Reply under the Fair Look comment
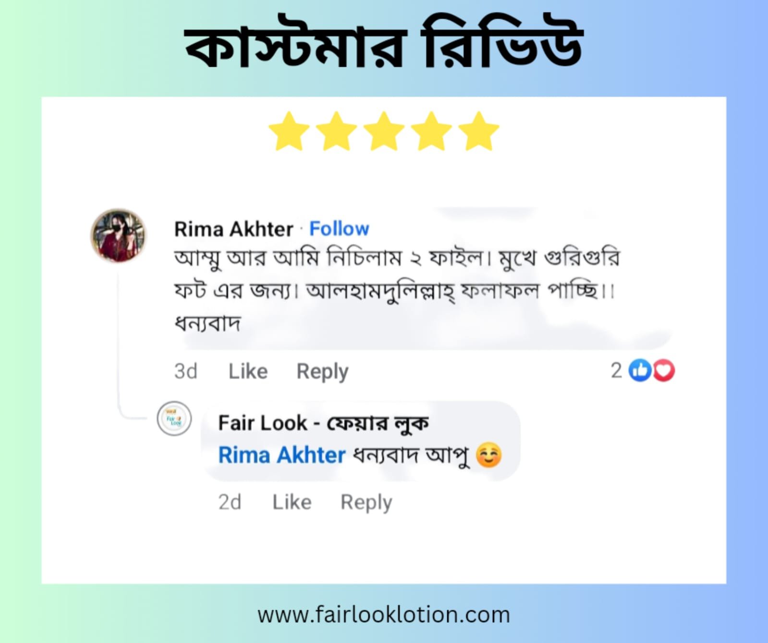The width and height of the screenshot is (768, 643). point(366,503)
